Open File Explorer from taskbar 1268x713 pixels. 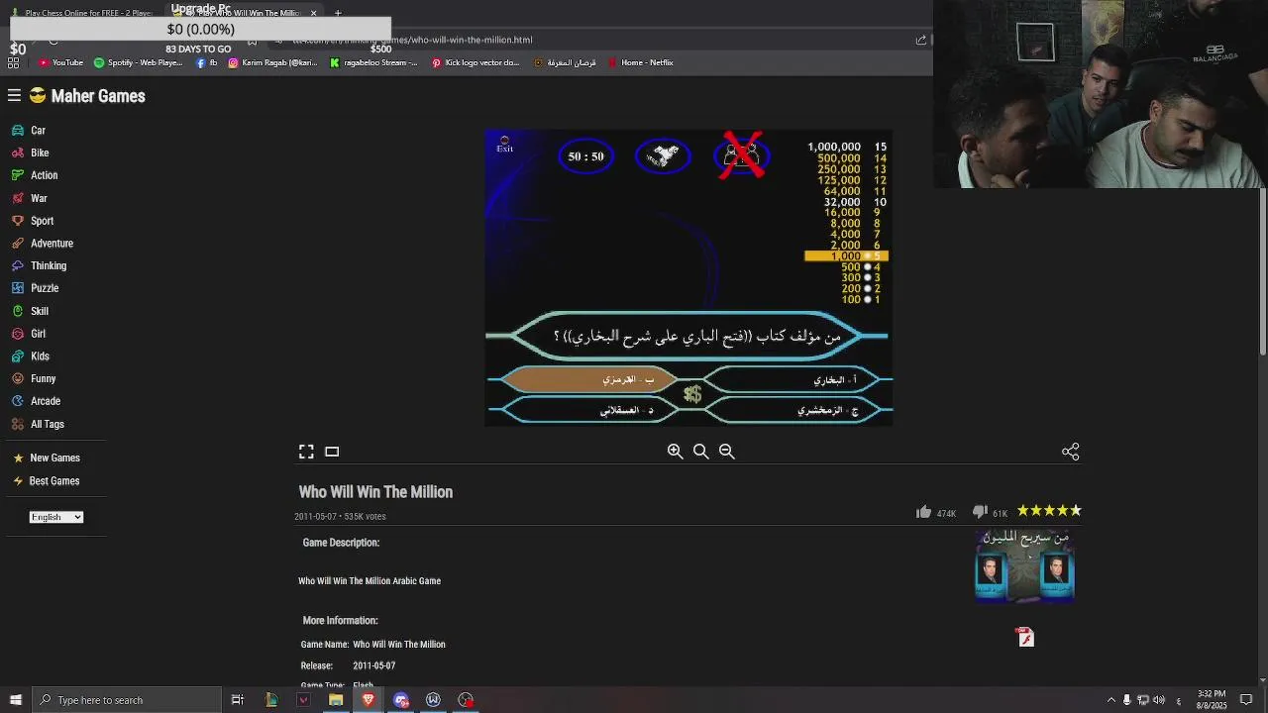[x=336, y=700]
